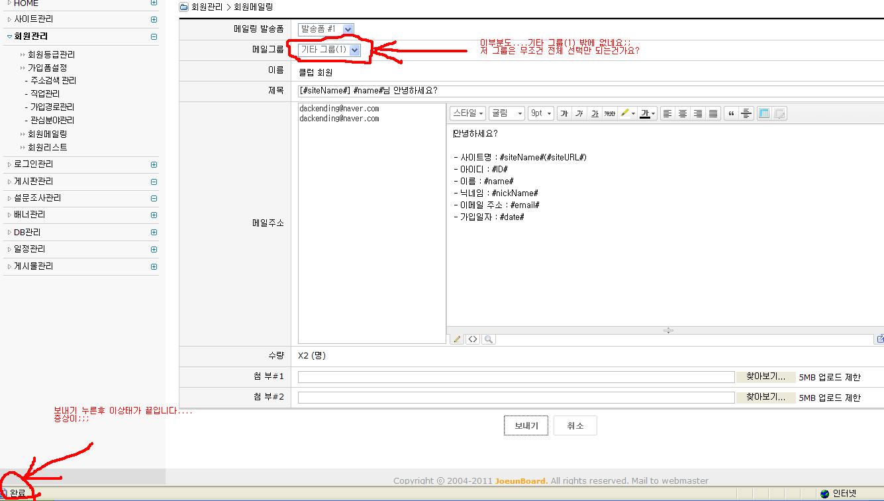Click the table edit icon next to insert table
The image size is (884, 501).
click(780, 113)
